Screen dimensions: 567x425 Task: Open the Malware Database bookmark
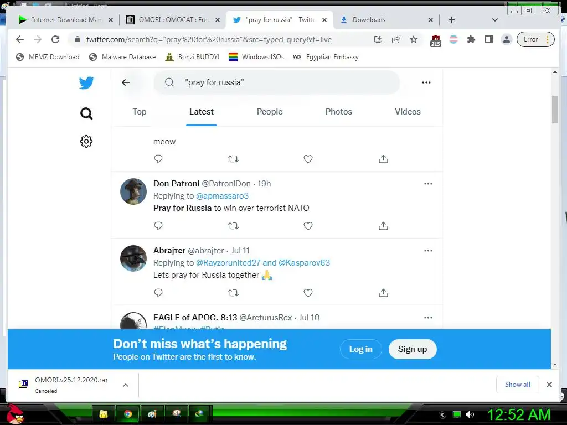[122, 57]
